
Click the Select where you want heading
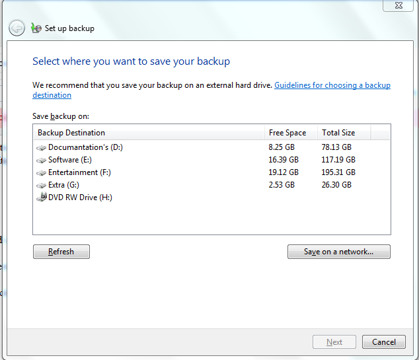click(131, 61)
